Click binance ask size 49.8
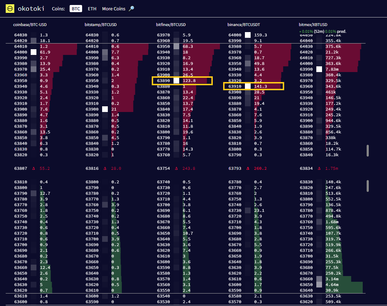This screenshot has height=306, width=387. 259,63
